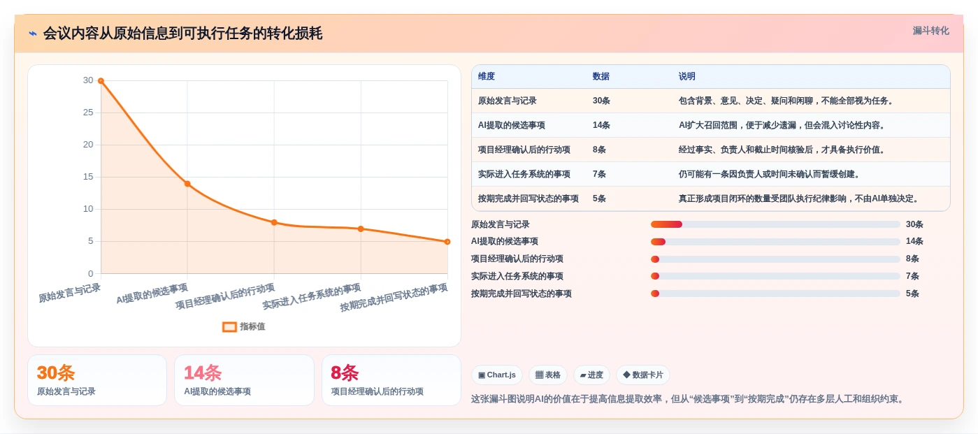Open the 8条 项目经理确认后的行动项 data card

pos(391,380)
